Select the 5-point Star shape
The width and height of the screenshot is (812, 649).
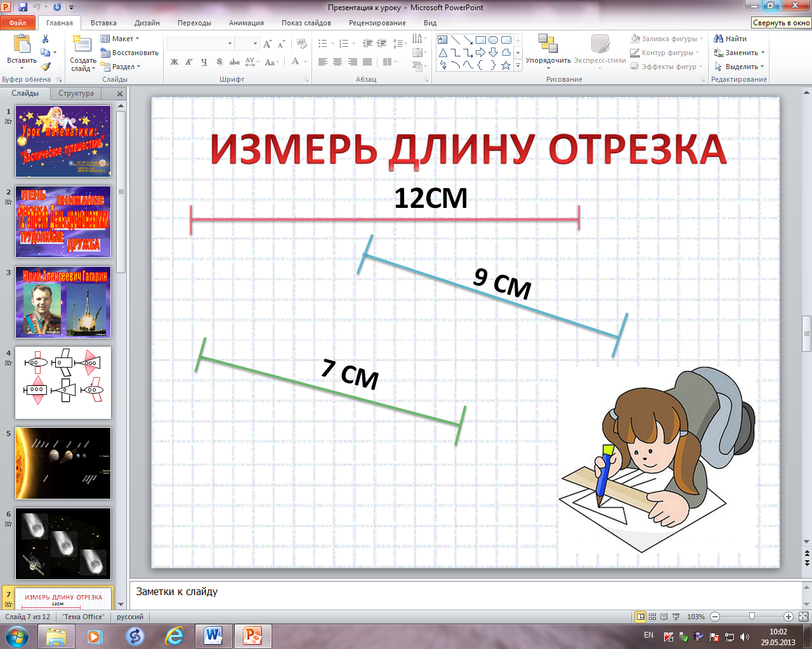[506, 65]
